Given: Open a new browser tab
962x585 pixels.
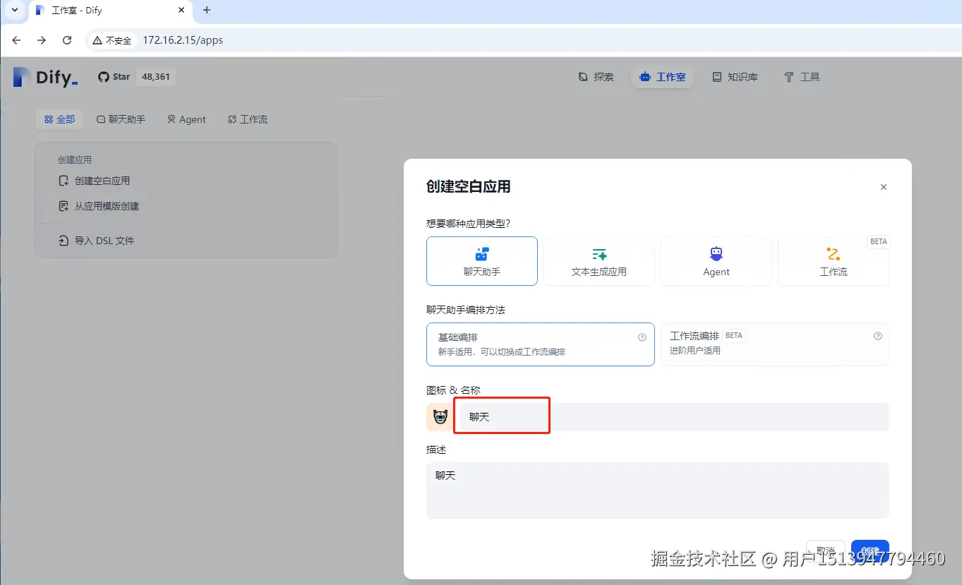Looking at the screenshot, I should [x=207, y=11].
